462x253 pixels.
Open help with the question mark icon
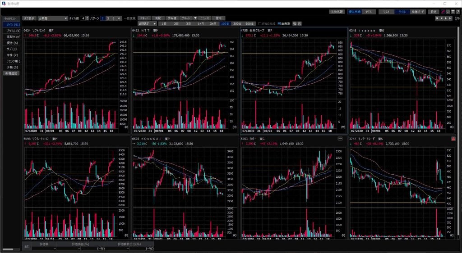tap(457, 12)
